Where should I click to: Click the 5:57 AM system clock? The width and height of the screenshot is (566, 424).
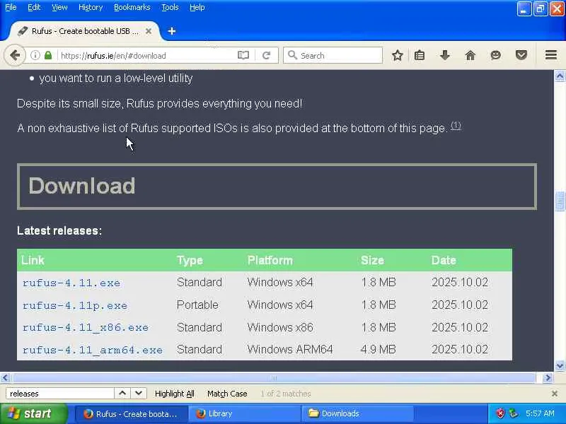pyautogui.click(x=540, y=413)
